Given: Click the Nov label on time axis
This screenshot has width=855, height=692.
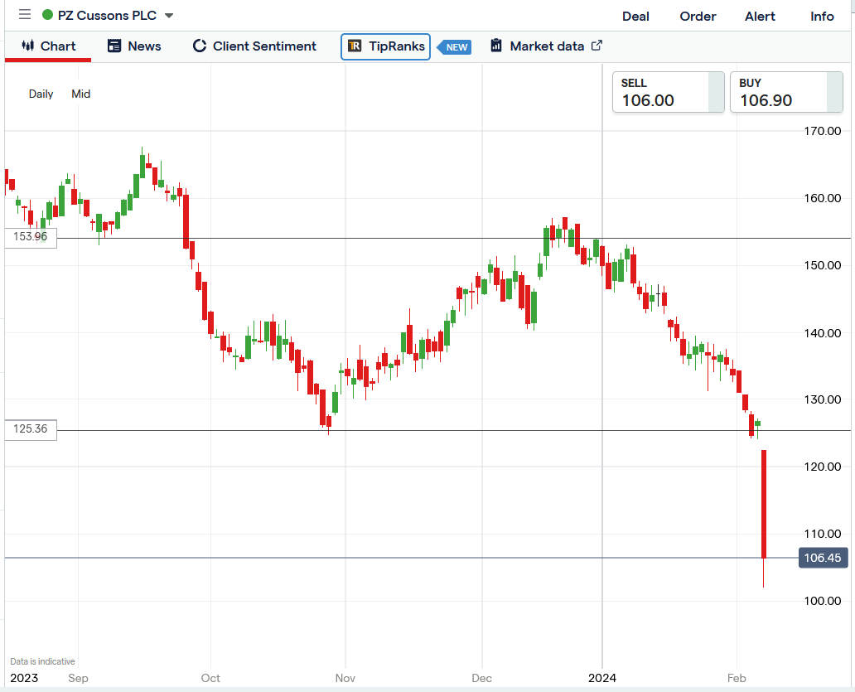Looking at the screenshot, I should point(345,678).
